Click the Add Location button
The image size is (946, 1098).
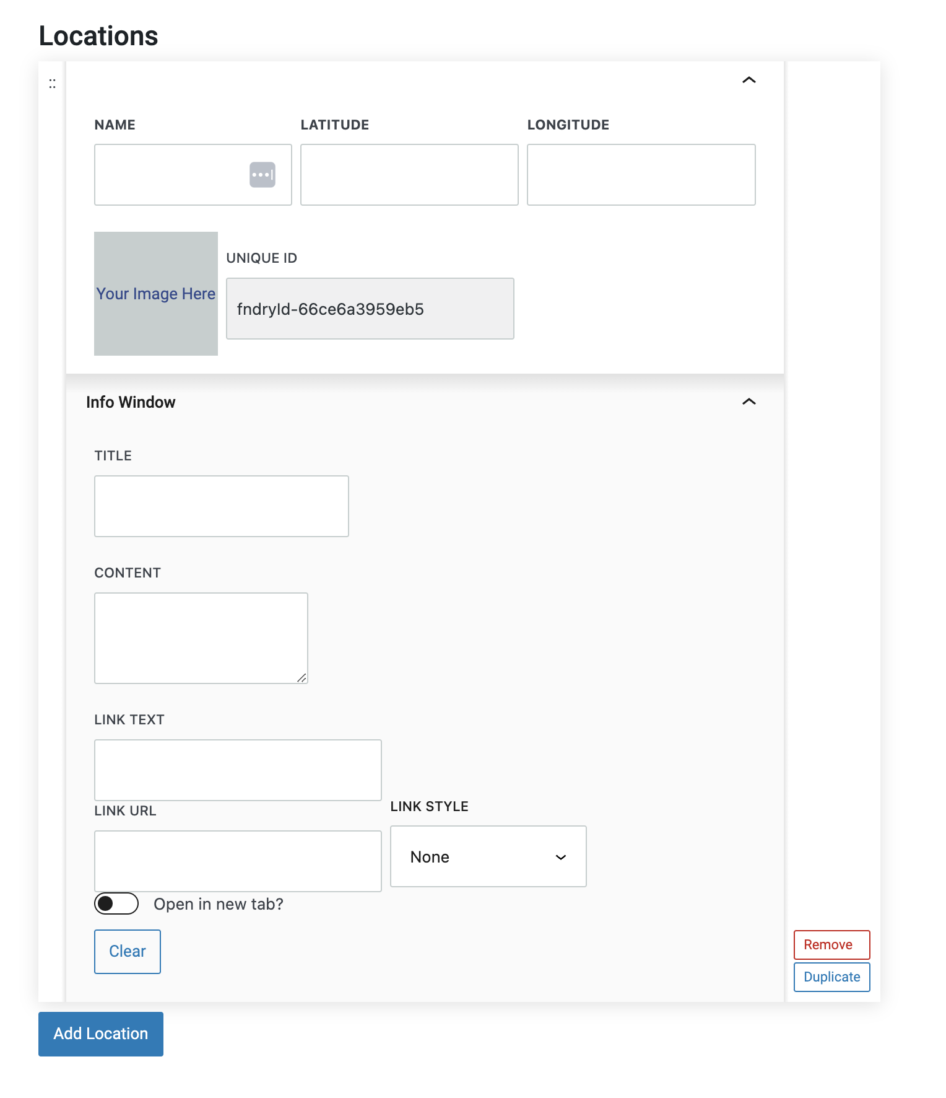tap(101, 1034)
